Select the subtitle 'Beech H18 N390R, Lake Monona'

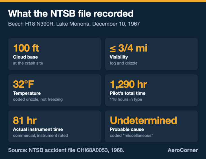[x=49, y=24]
